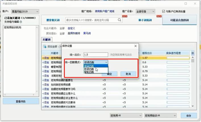Screen dimensions: 201x122
Task: Select 短视频培训机构 in the added keywords list
Action: coord(13,28)
